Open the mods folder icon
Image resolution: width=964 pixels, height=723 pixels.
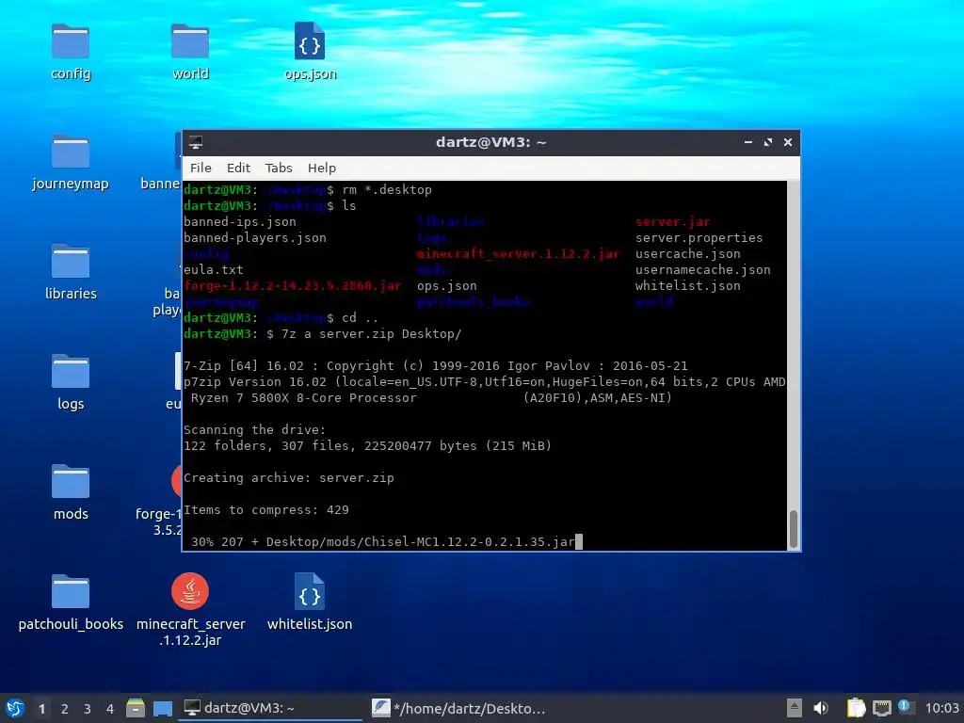click(x=71, y=481)
